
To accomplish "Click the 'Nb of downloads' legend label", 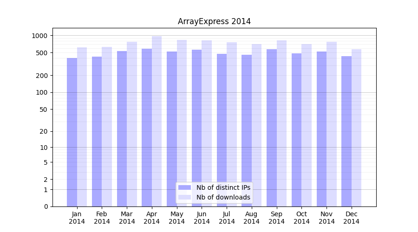I will 223,197.
